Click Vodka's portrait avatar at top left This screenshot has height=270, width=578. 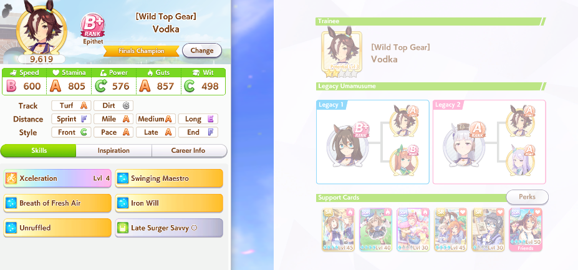click(x=42, y=29)
